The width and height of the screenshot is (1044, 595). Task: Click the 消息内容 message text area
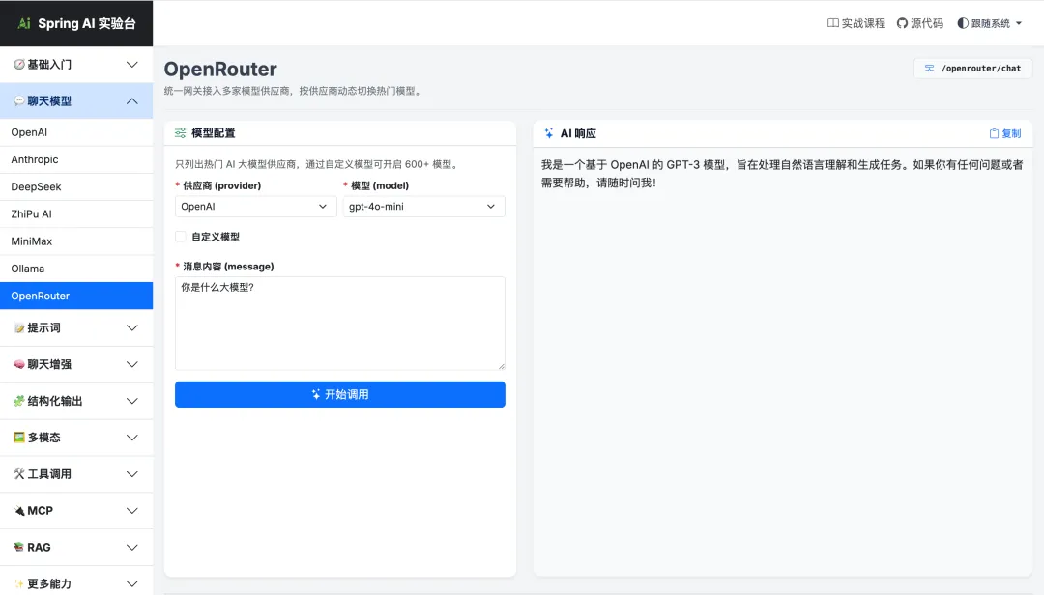[x=340, y=324]
